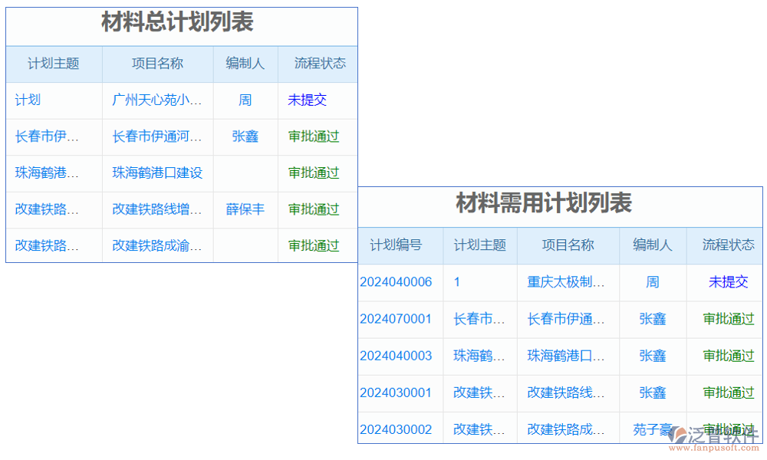Open the 长春市伊通河 project link

(156, 136)
